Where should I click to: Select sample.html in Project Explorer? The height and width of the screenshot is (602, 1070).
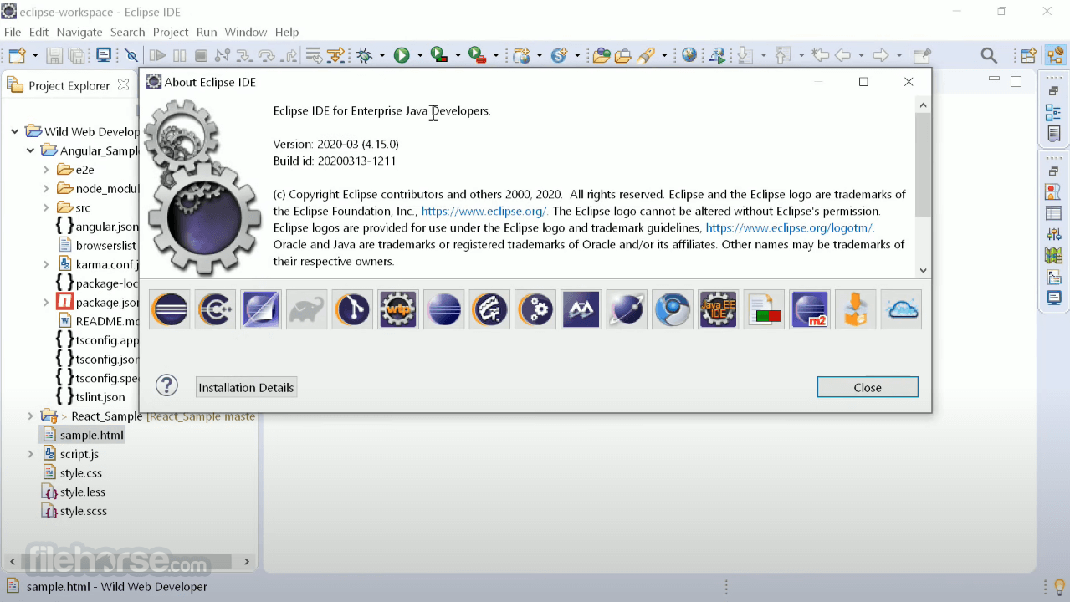[82, 435]
